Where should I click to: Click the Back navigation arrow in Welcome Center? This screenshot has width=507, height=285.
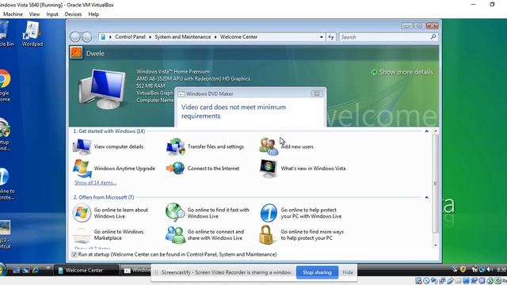tap(75, 37)
